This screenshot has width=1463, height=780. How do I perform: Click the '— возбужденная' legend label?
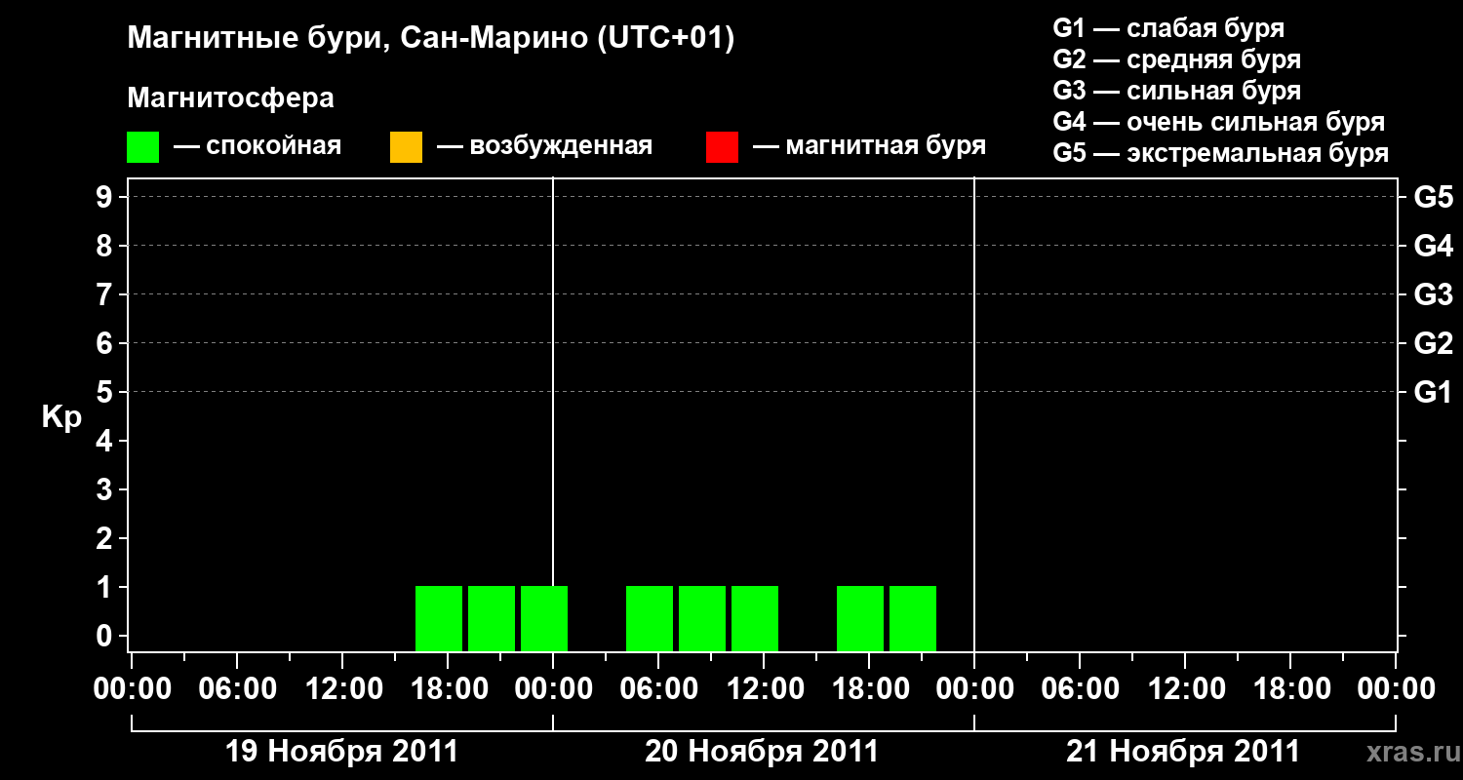pos(544,146)
